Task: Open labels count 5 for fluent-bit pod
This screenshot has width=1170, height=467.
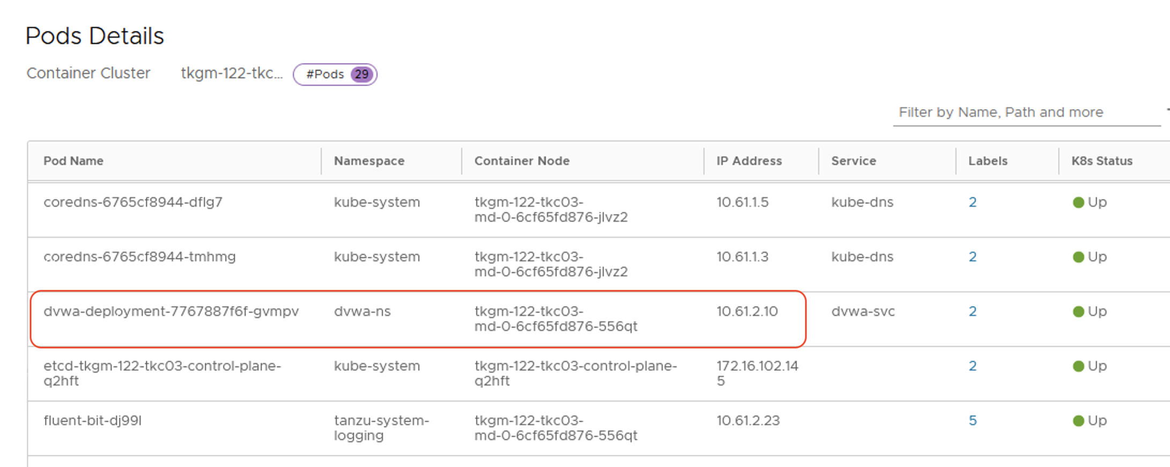Action: click(x=972, y=421)
